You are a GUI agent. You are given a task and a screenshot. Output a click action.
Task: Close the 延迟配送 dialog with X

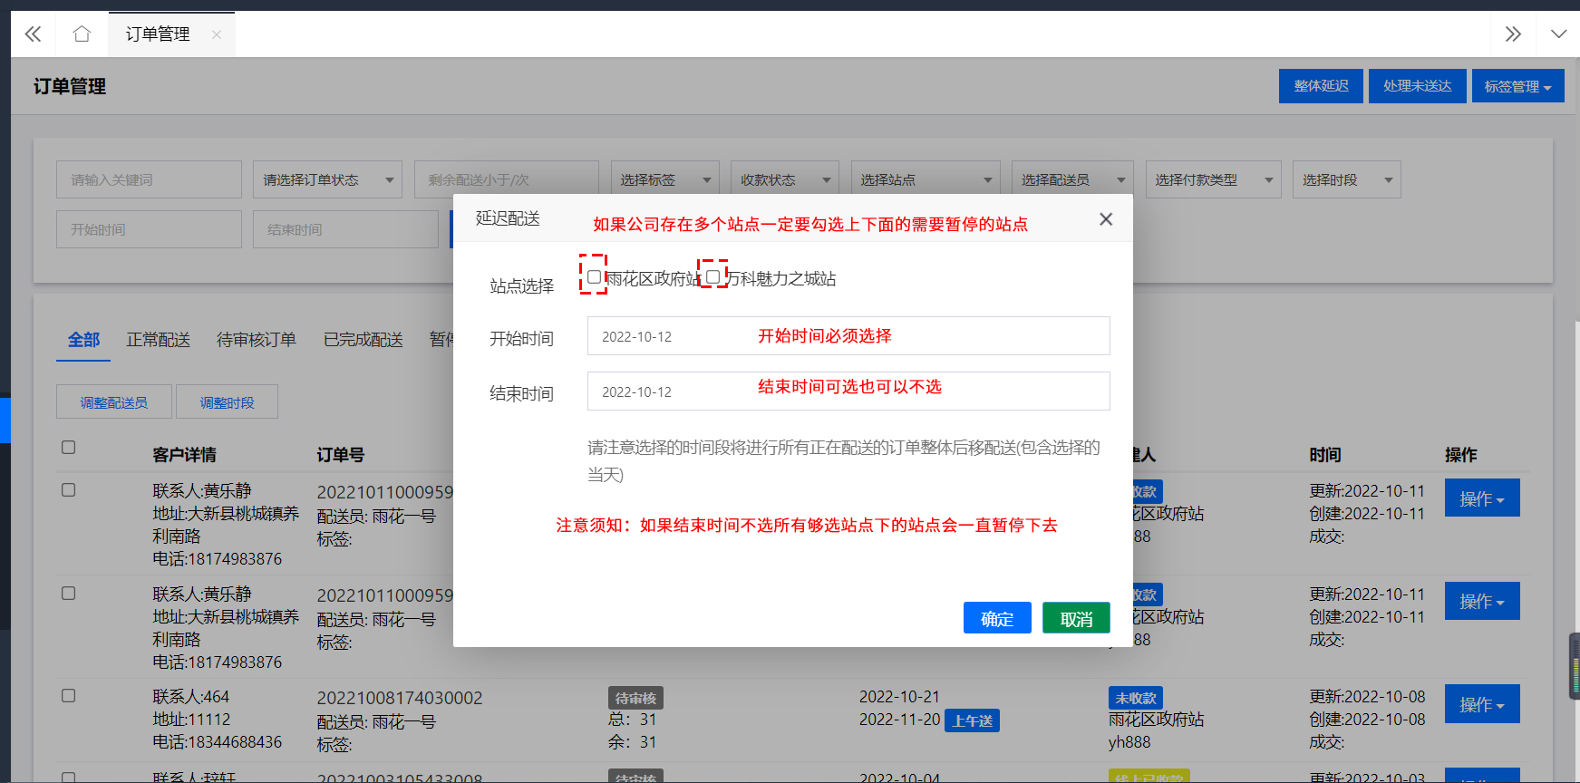[1105, 219]
